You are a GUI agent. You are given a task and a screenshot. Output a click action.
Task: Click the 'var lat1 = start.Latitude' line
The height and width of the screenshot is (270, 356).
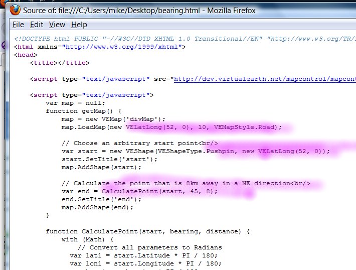(x=143, y=255)
